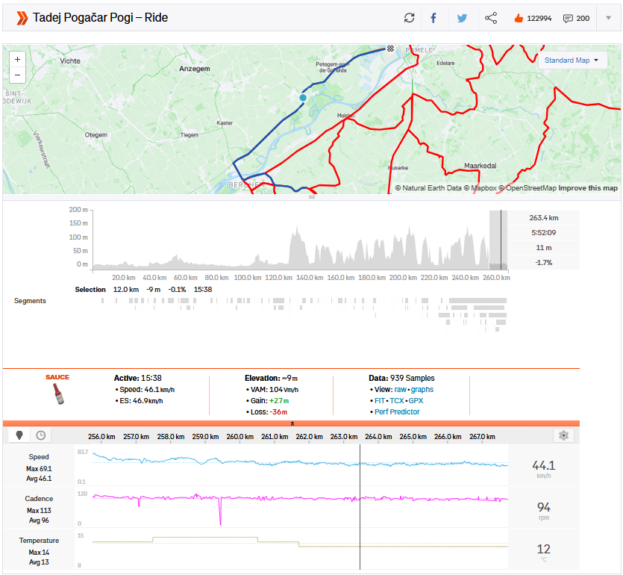Click the refresh activity icon
This screenshot has width=623, height=575.
409,18
